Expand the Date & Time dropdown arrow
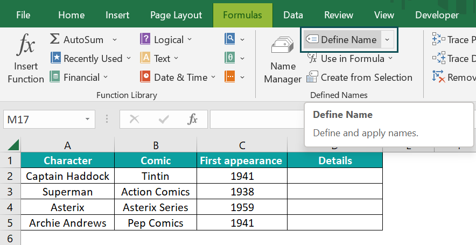The image size is (476, 245). [x=213, y=77]
